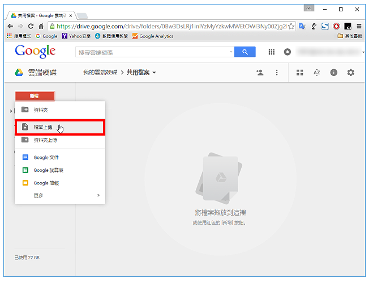Go to browser home page

(41, 26)
